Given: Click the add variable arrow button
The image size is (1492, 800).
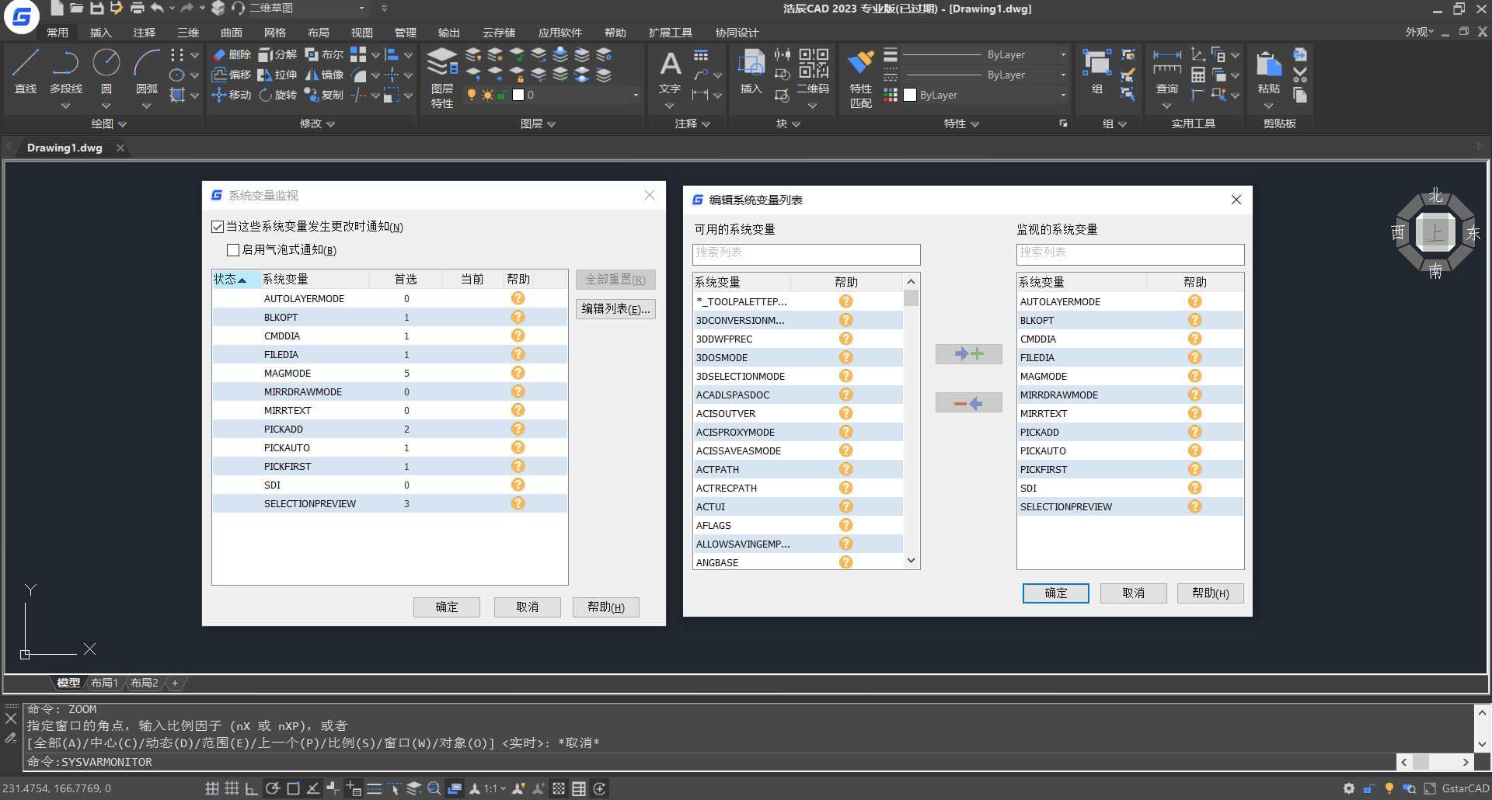Looking at the screenshot, I should (968, 354).
